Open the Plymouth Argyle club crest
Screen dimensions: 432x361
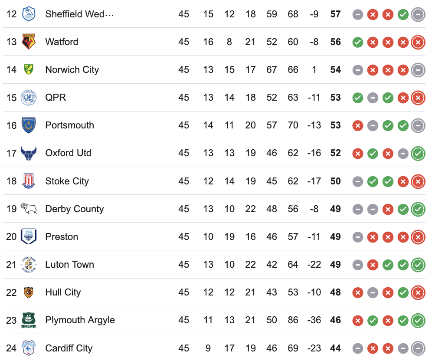pos(29,320)
